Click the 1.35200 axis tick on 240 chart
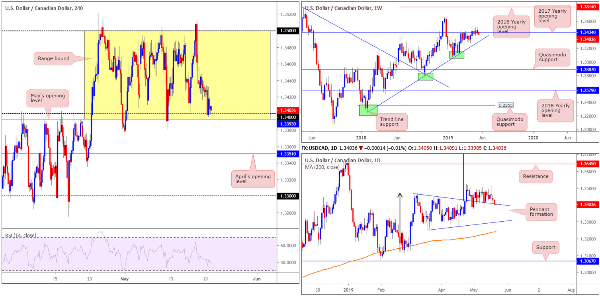This screenshot has height=296, width=600. [x=287, y=14]
